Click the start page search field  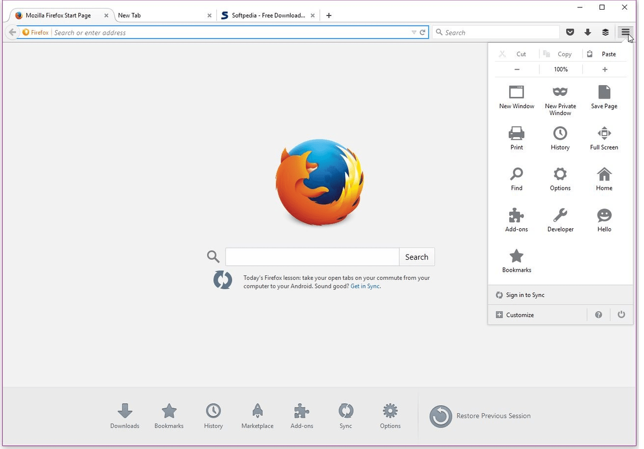point(312,257)
